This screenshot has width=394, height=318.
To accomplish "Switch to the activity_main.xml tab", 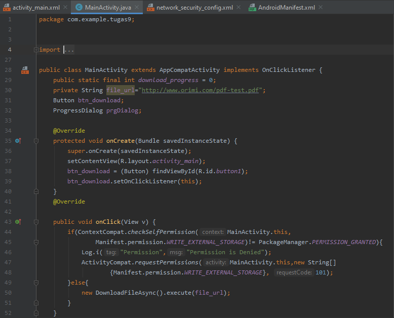I will 36,8.
